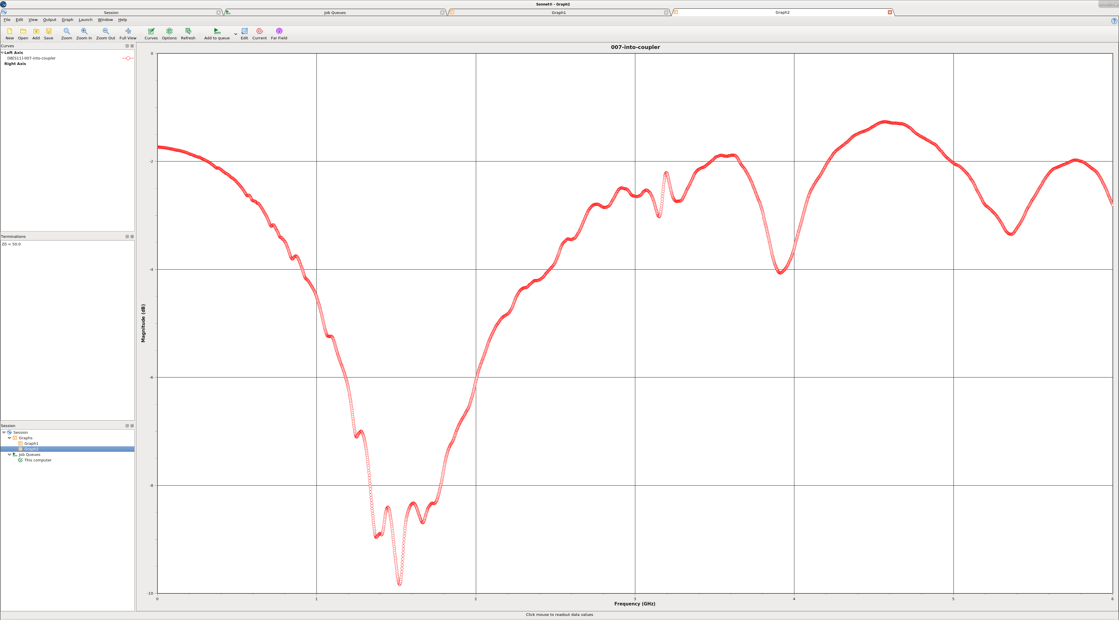1119x620 pixels.
Task: Click the Zoom In icon
Action: point(84,31)
